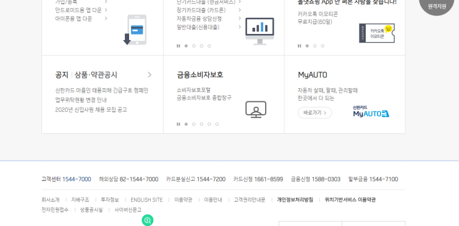Pause the 카카오톡 이모티콘 event carousel

coord(299,46)
